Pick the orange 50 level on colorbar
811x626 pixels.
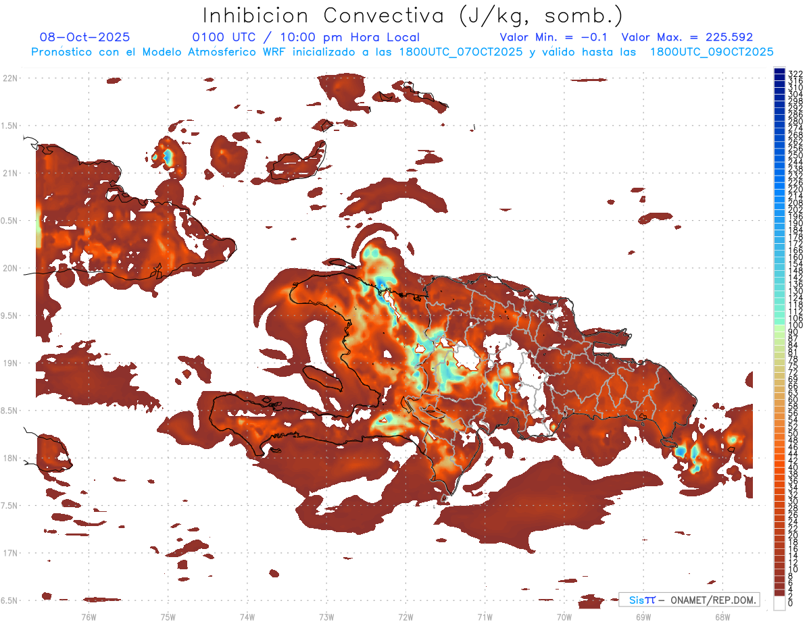click(779, 434)
